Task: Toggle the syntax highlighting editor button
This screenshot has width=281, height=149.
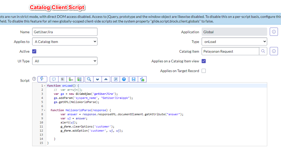Action: (42, 79)
